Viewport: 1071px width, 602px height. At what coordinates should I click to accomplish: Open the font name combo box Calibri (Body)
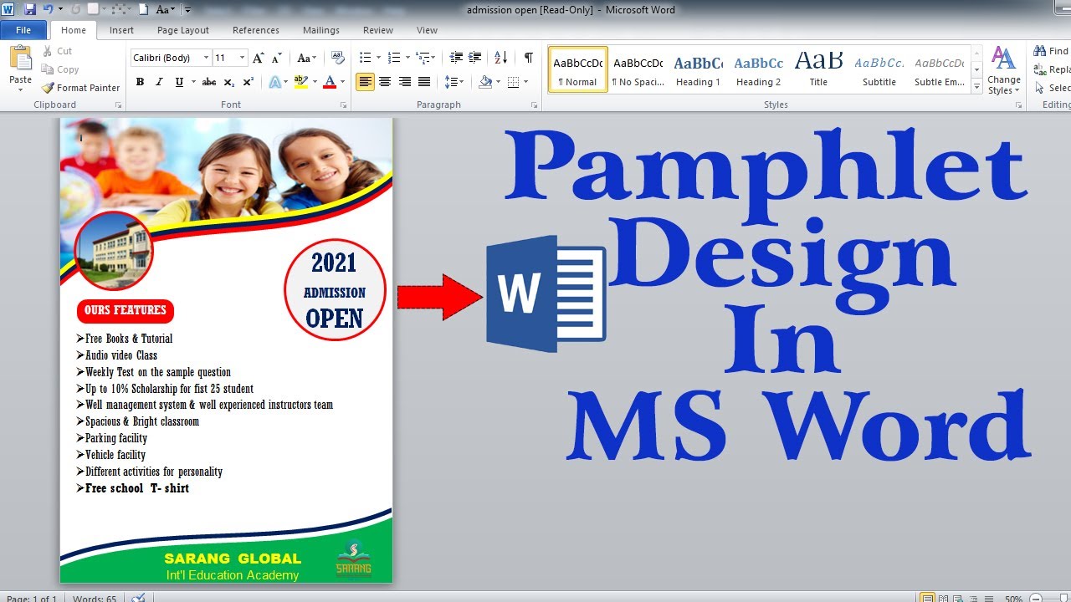tap(171, 58)
